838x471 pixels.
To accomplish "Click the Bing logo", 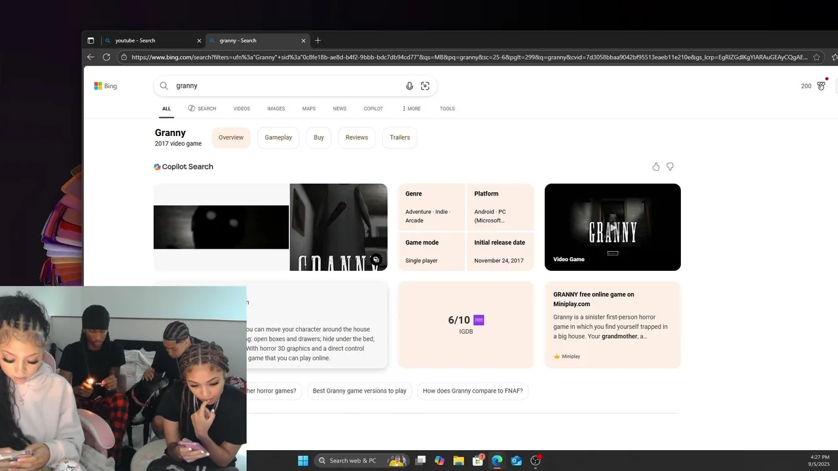I will pos(105,86).
